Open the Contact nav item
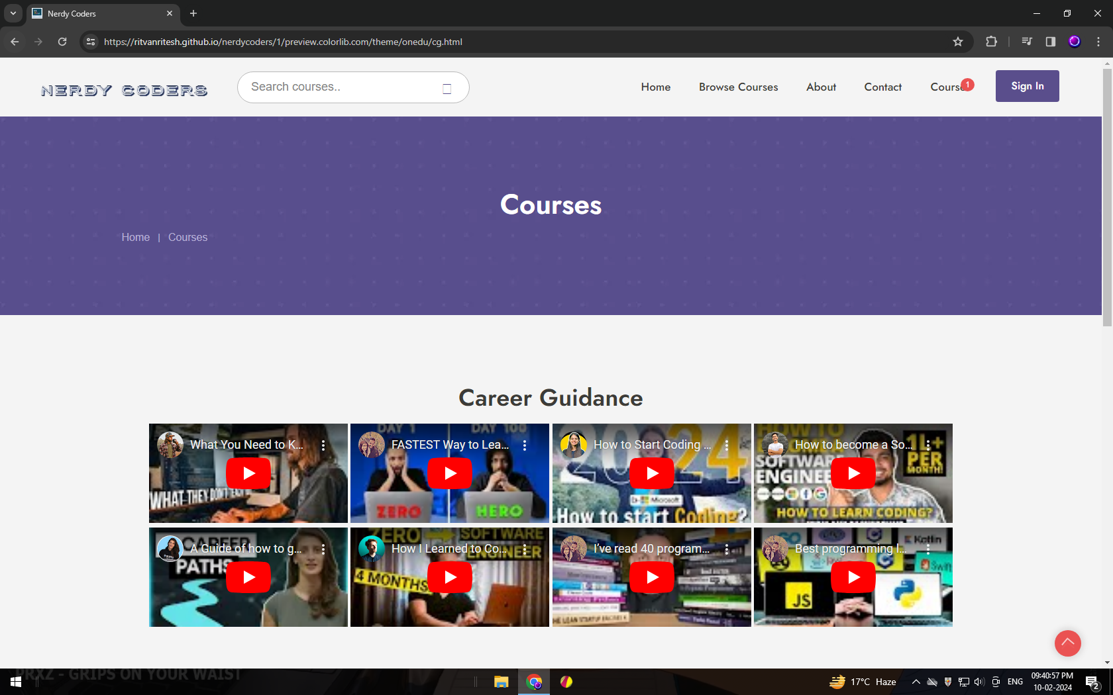Screen dimensions: 1113x695 [883, 87]
